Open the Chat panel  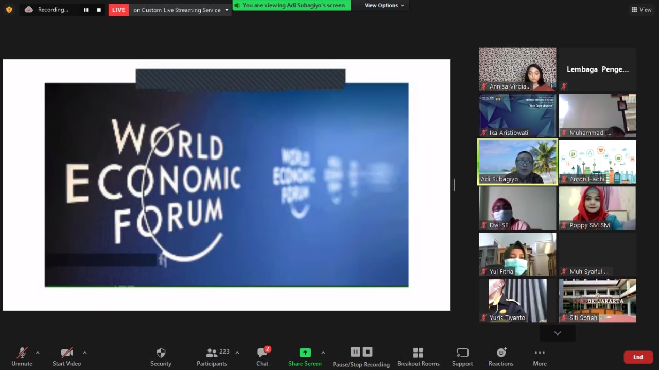(x=263, y=353)
